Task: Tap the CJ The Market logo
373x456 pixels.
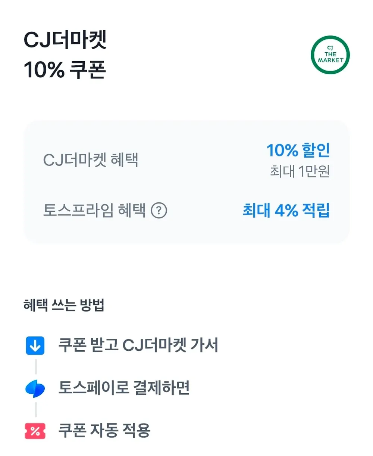Action: click(x=330, y=55)
